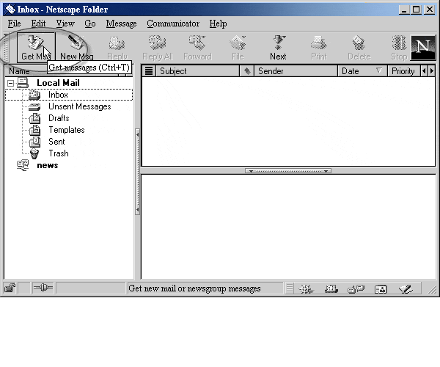Open Newsgroups from component bar
Screen dimensions: 440x367
(x=356, y=288)
